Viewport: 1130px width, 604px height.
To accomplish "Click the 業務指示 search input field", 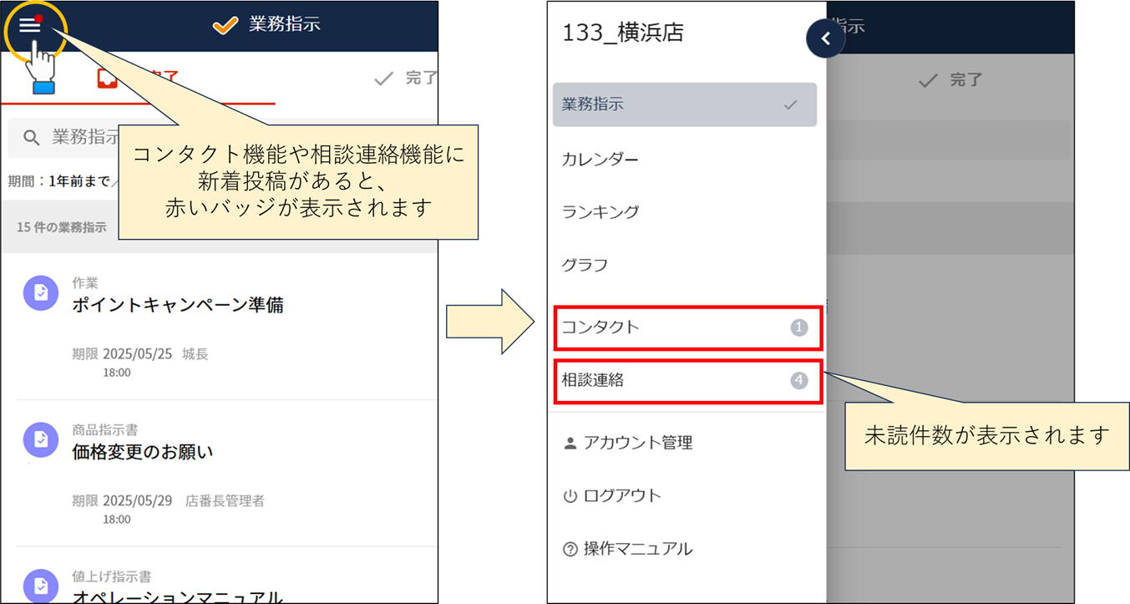I will pyautogui.click(x=223, y=138).
